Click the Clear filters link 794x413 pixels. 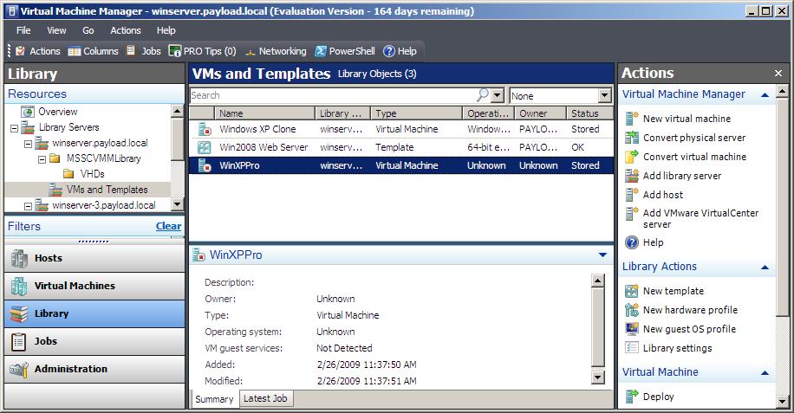pyautogui.click(x=168, y=226)
